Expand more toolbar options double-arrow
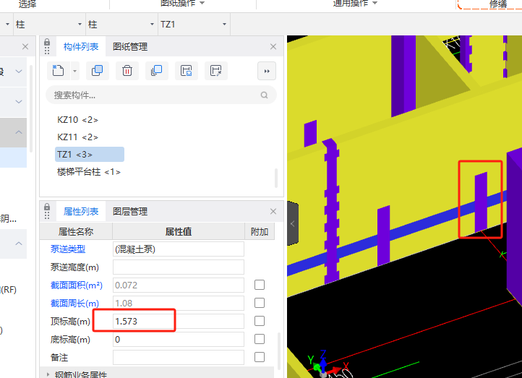The image size is (522, 378). tap(267, 71)
